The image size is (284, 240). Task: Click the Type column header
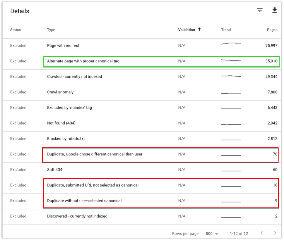pos(51,30)
